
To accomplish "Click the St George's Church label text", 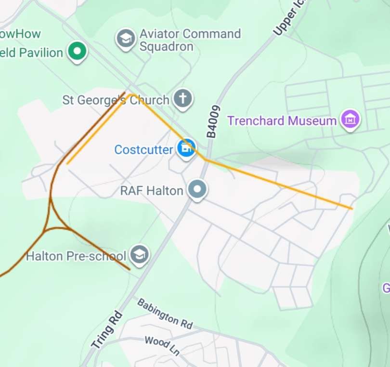I will [x=116, y=100].
